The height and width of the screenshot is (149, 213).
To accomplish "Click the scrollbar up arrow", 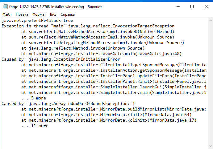I will (211, 21).
